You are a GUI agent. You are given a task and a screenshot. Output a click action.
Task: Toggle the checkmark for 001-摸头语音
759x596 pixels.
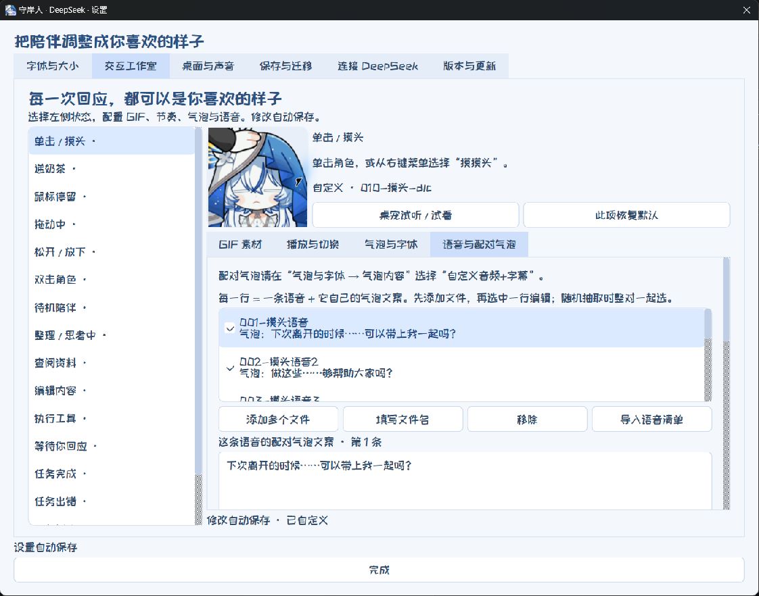coord(231,328)
